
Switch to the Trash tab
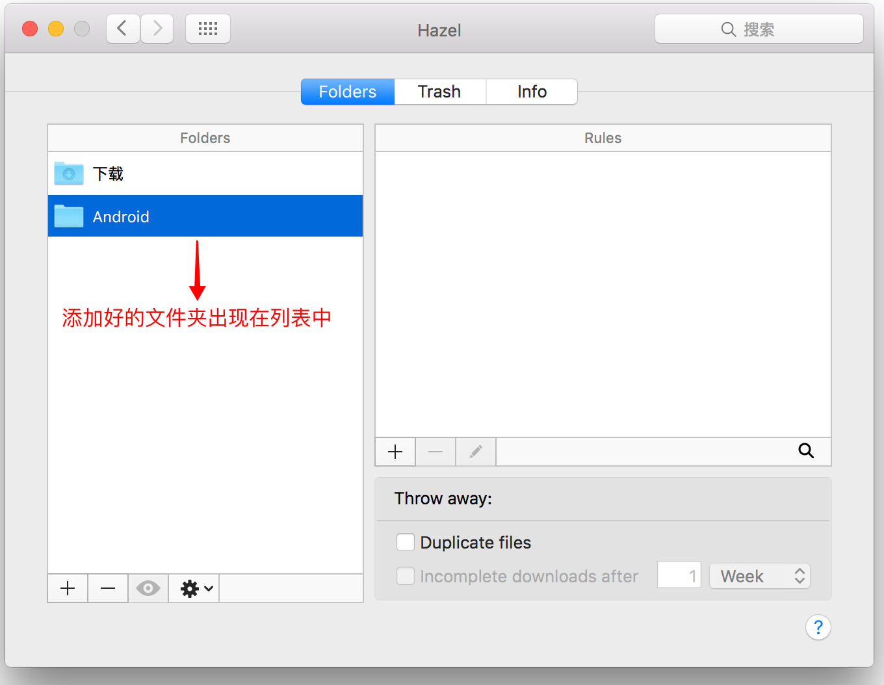(439, 92)
